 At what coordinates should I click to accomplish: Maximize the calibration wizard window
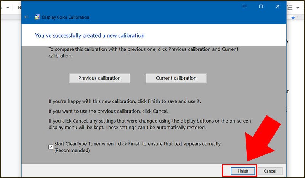[261, 6]
